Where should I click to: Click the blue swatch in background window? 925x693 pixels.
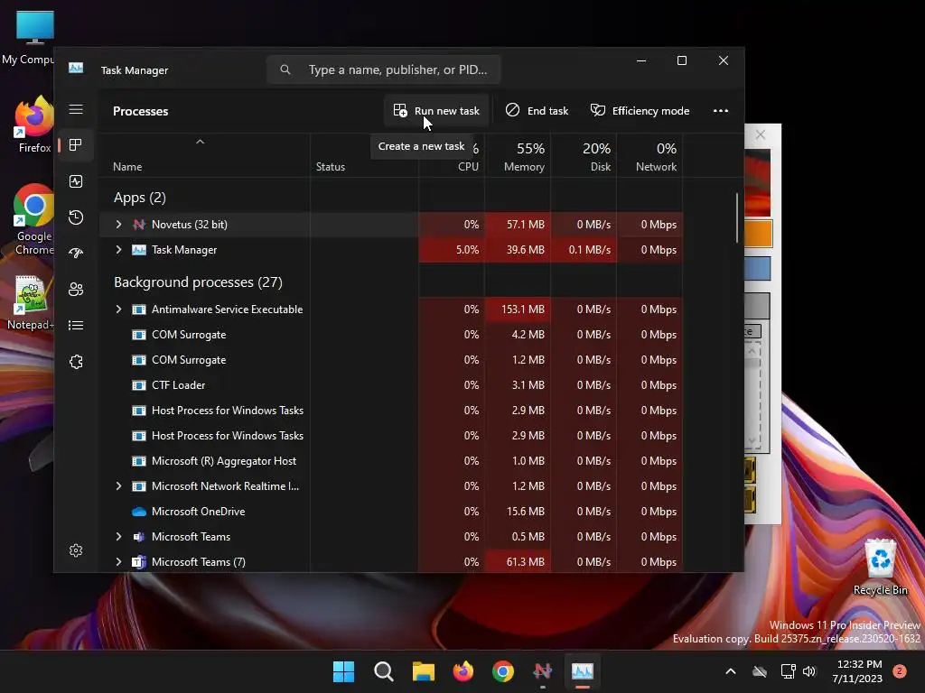(x=758, y=269)
